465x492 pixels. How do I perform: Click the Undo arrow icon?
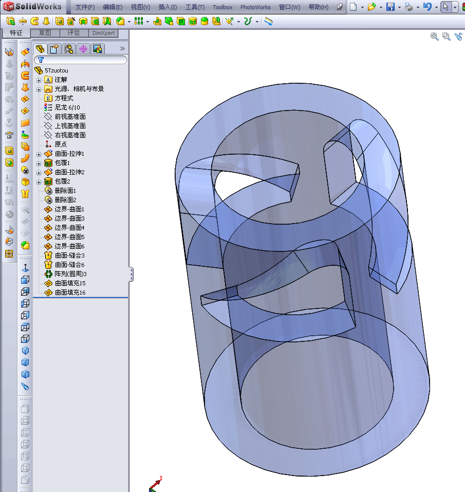click(427, 7)
